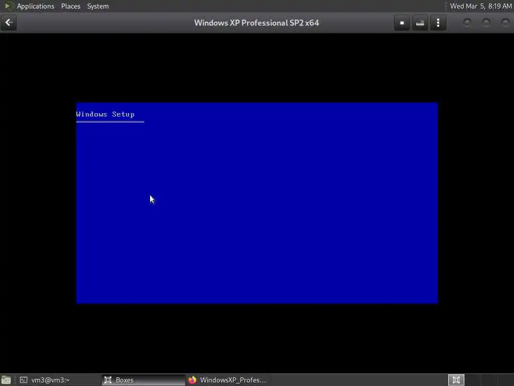514x386 pixels.
Task: Go back using the Boxes back arrow
Action: [9, 23]
